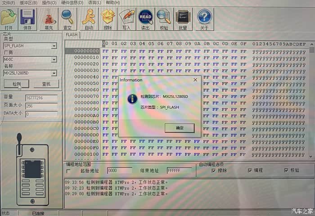Viewport: 315px width, 216px height.
Task: Select the FLASH tab
Action: tap(72, 35)
